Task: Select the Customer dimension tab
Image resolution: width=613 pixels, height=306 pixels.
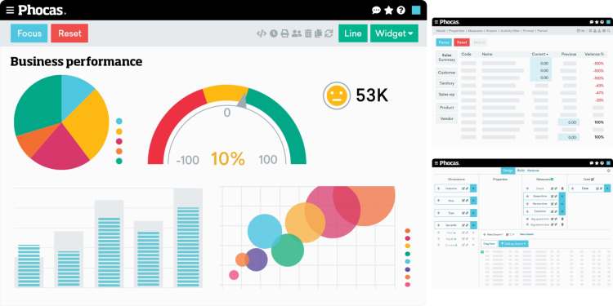Action: pos(446,73)
